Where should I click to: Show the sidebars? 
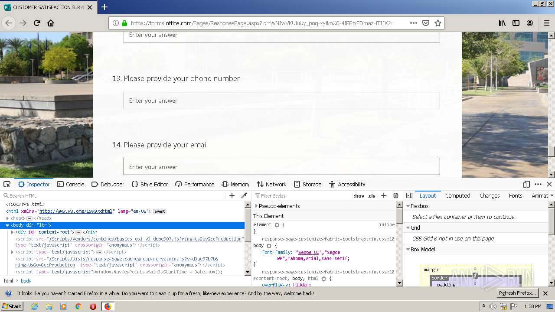coord(516,23)
